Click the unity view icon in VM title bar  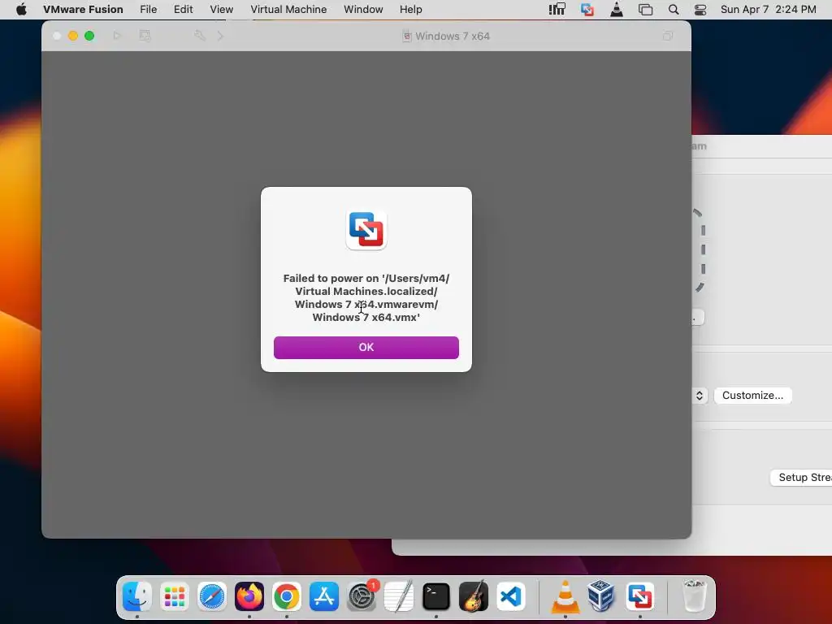tap(668, 36)
